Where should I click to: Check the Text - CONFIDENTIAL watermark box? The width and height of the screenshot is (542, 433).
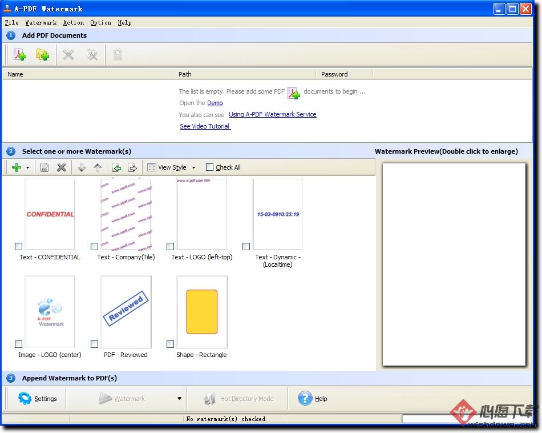(x=19, y=246)
